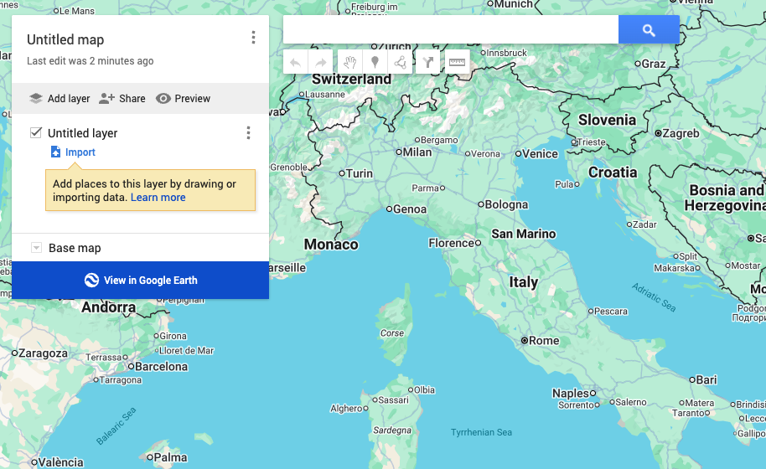Viewport: 766px width, 469px height.
Task: Click the San Marino label on map
Action: click(524, 234)
